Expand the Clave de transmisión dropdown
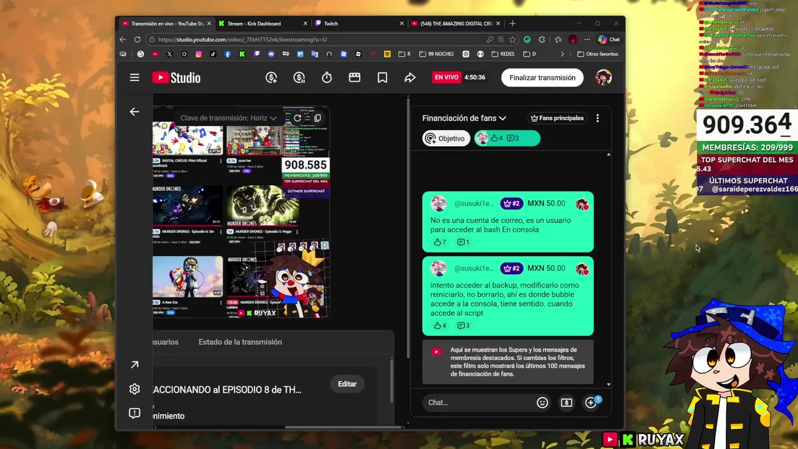The width and height of the screenshot is (798, 449). (229, 118)
